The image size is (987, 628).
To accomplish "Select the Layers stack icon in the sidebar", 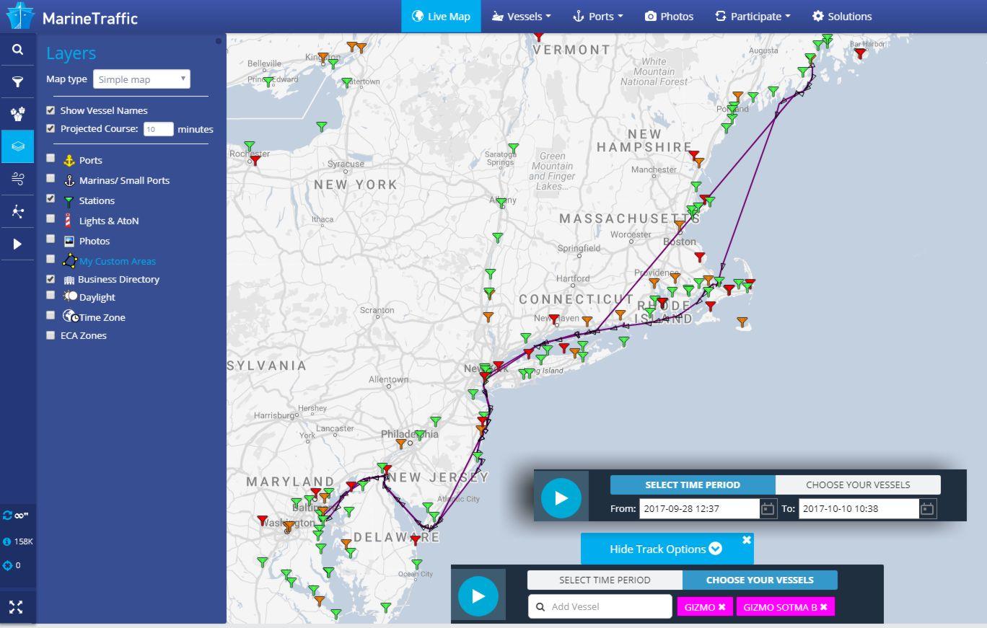I will point(17,146).
